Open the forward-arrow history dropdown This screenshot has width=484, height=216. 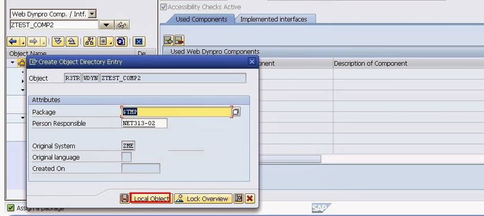point(43,42)
